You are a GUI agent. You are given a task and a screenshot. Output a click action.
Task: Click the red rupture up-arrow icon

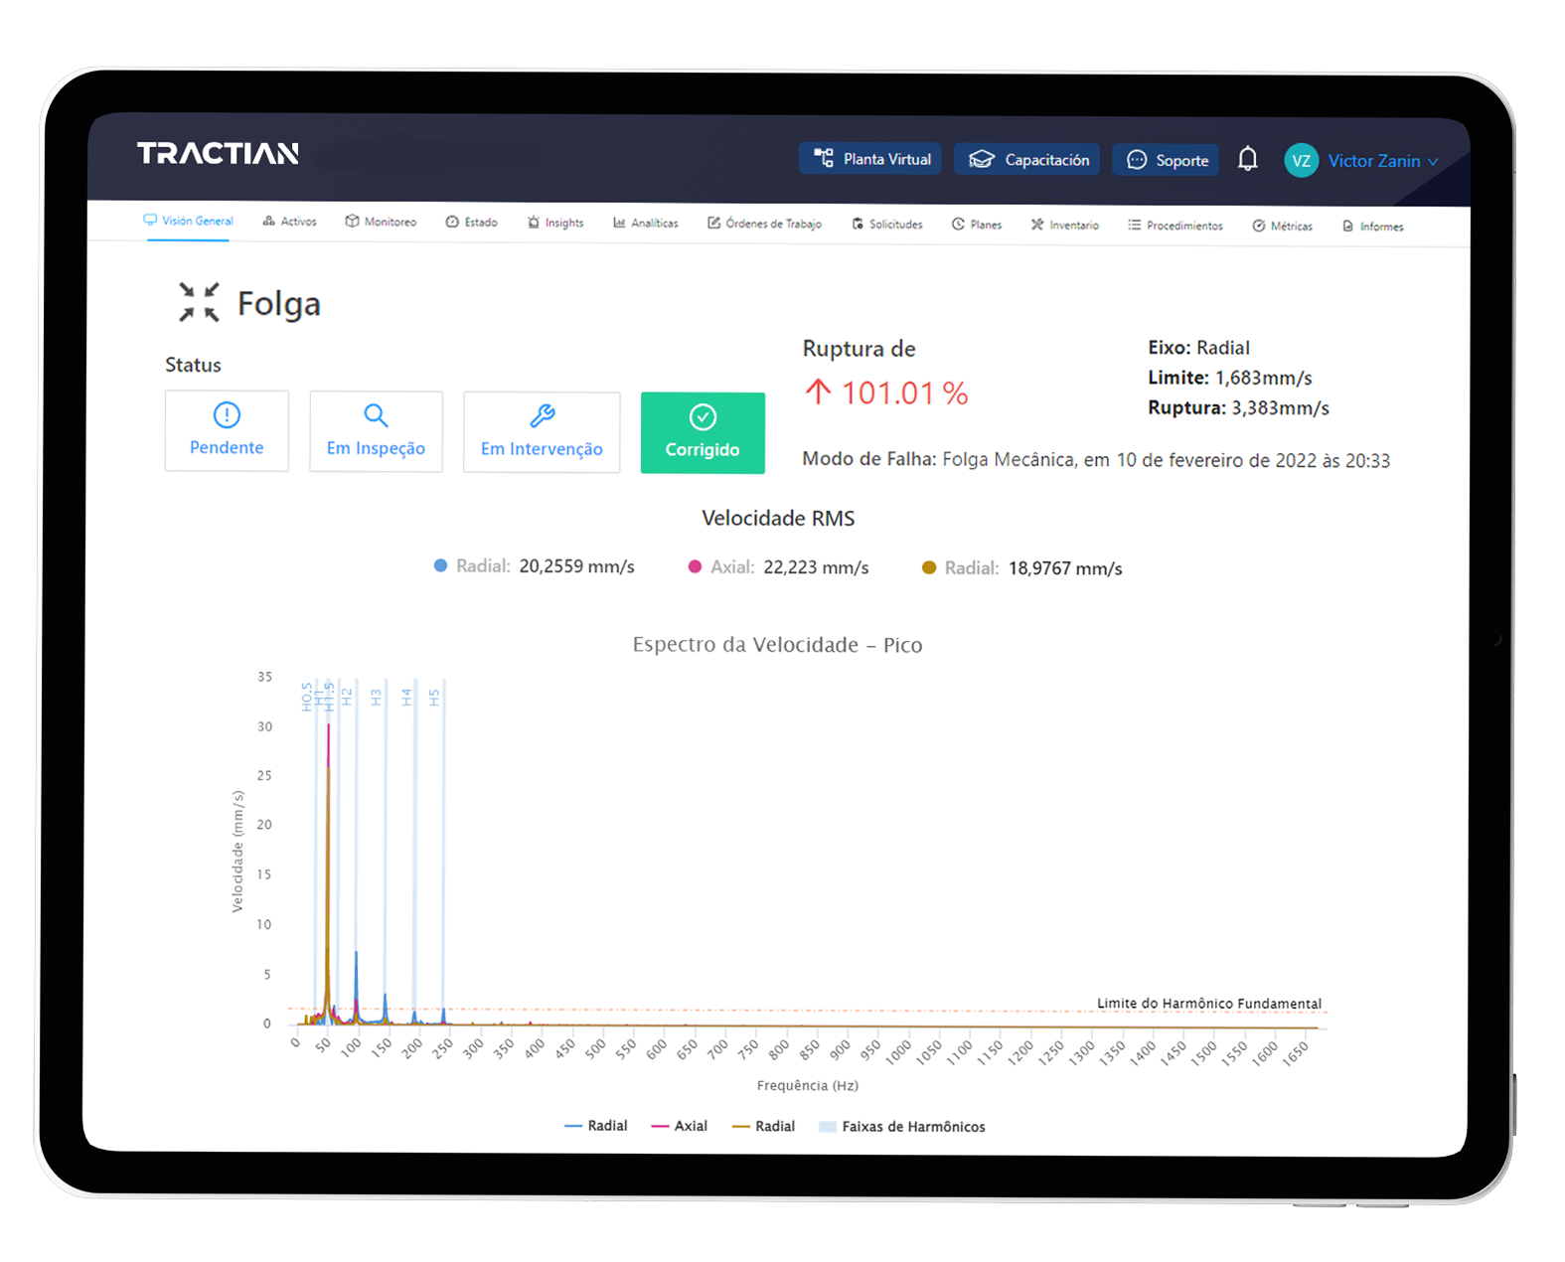click(x=818, y=392)
